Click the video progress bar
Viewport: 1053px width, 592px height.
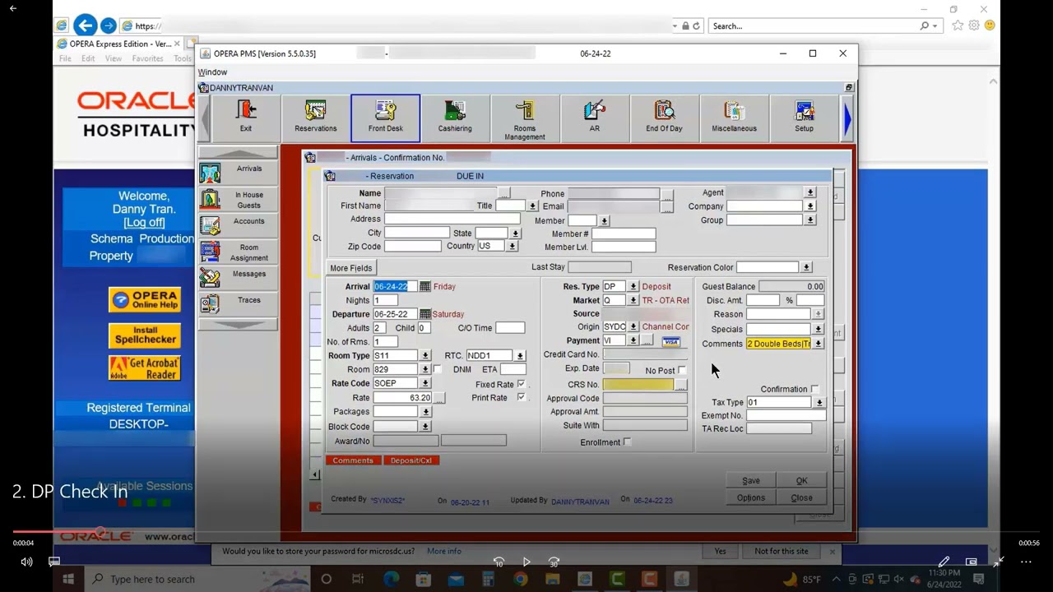pyautogui.click(x=526, y=532)
